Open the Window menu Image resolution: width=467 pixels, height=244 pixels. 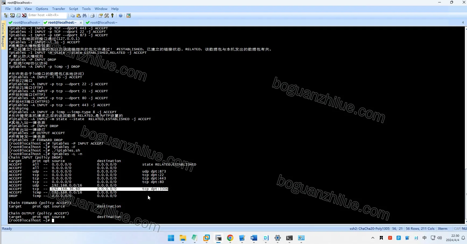click(x=101, y=9)
